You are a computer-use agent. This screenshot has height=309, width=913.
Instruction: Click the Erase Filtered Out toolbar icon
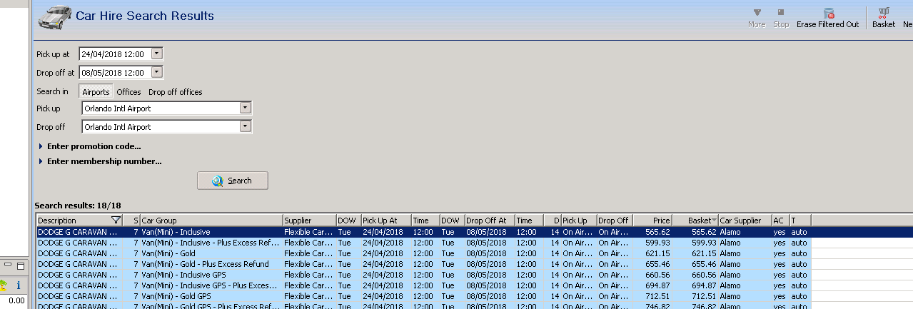pyautogui.click(x=828, y=14)
